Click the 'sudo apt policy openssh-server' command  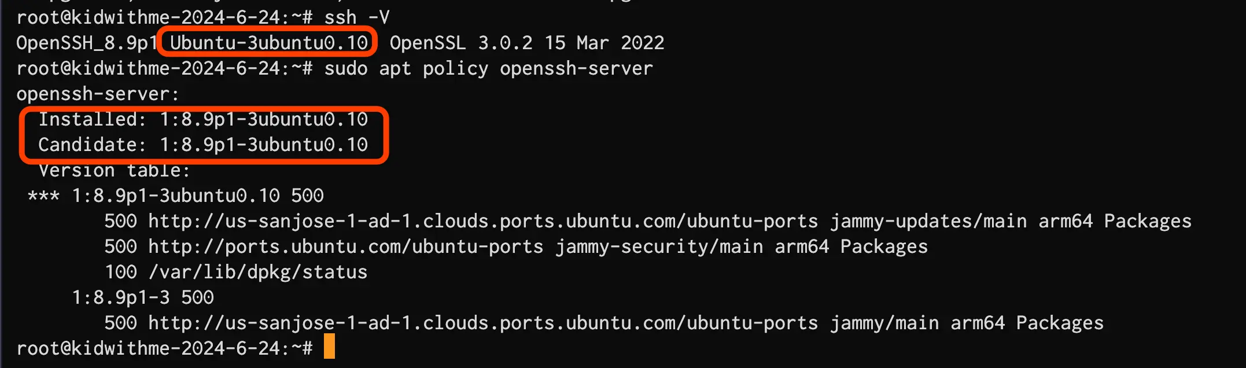coord(488,68)
